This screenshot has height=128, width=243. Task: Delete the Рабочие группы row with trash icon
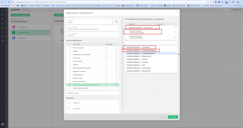116,48
